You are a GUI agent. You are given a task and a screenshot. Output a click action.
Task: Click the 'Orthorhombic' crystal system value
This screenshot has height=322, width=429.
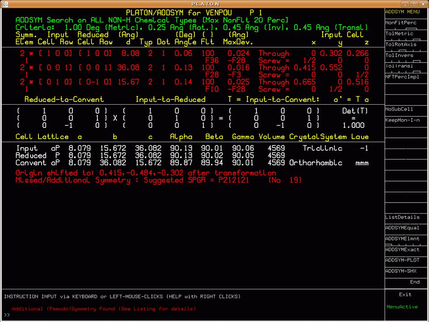(x=316, y=163)
